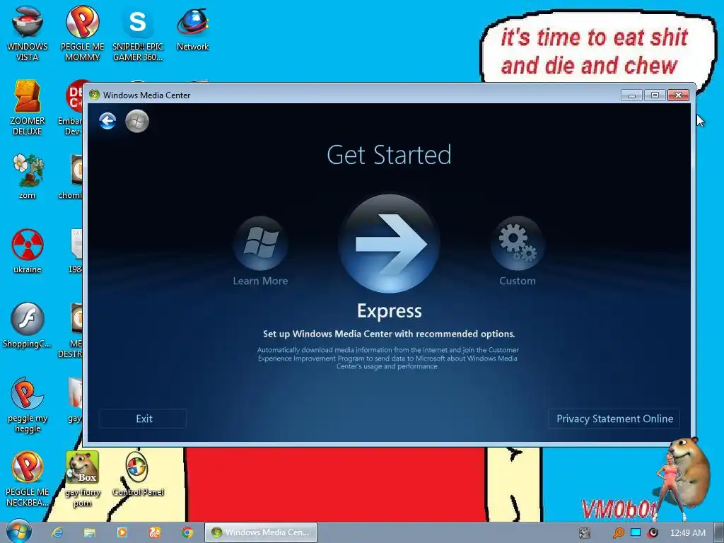The height and width of the screenshot is (543, 724).
Task: Click the Learn More label
Action: point(260,281)
